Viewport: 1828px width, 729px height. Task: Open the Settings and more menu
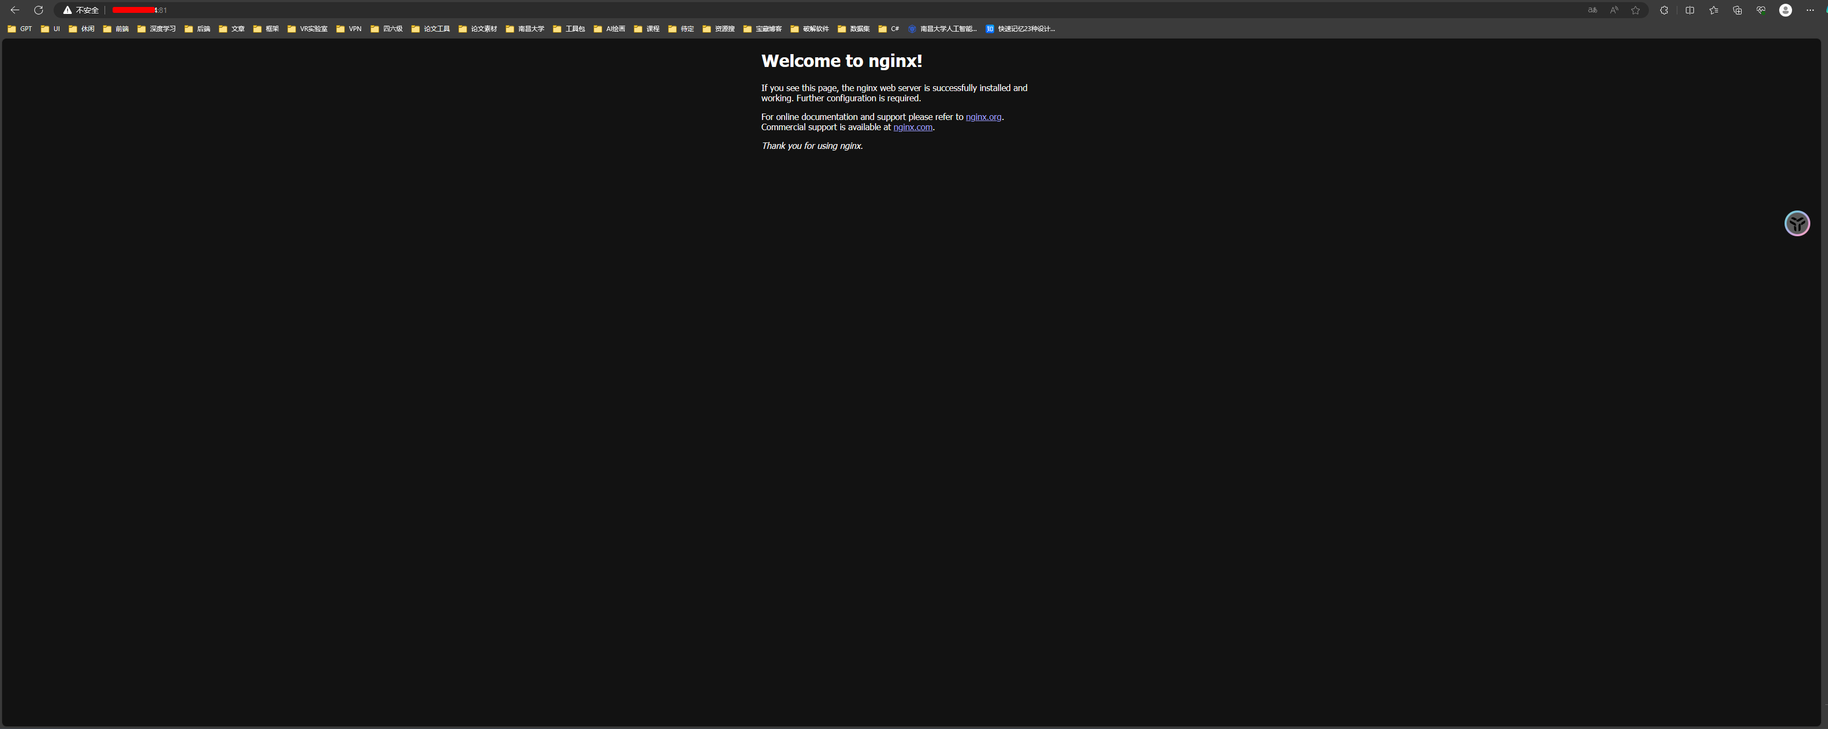1810,10
